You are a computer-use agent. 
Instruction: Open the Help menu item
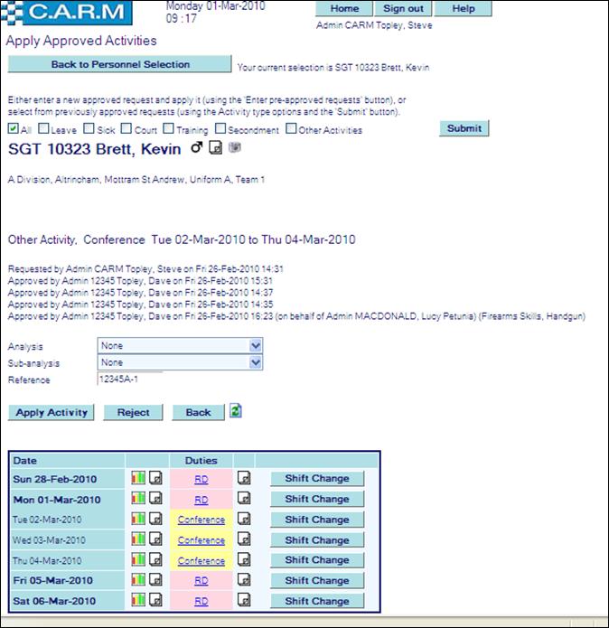(x=463, y=9)
